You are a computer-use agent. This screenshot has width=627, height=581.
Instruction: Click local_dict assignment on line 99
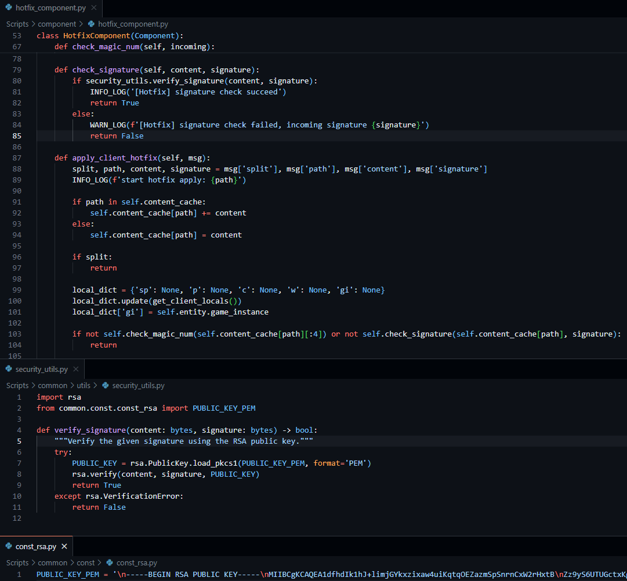229,290
